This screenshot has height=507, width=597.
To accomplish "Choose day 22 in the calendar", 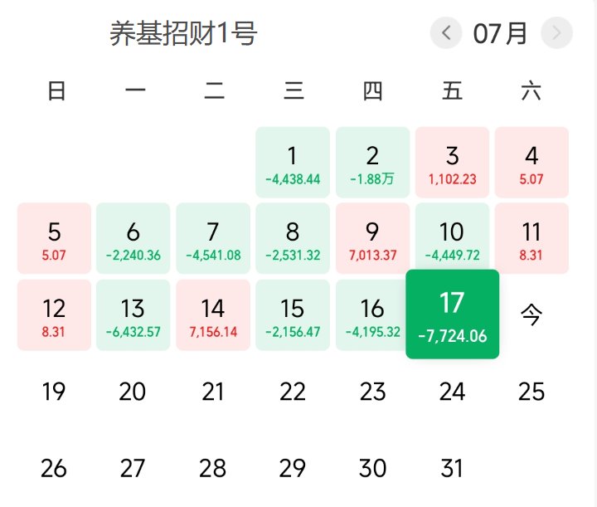I will point(293,392).
